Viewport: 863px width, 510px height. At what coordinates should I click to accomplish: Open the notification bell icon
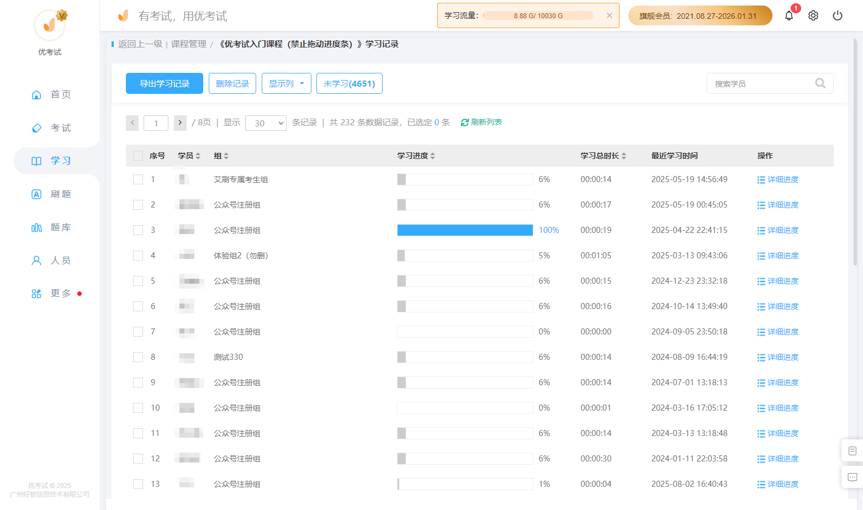click(789, 15)
